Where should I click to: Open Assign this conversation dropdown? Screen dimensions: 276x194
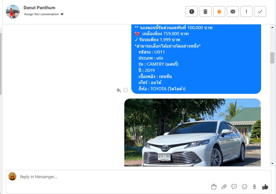44,14
